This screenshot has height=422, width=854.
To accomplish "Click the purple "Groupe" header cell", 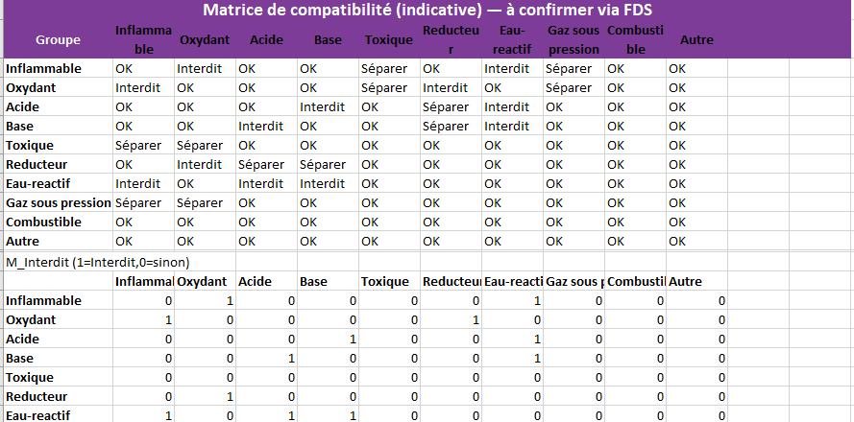I will [x=58, y=40].
